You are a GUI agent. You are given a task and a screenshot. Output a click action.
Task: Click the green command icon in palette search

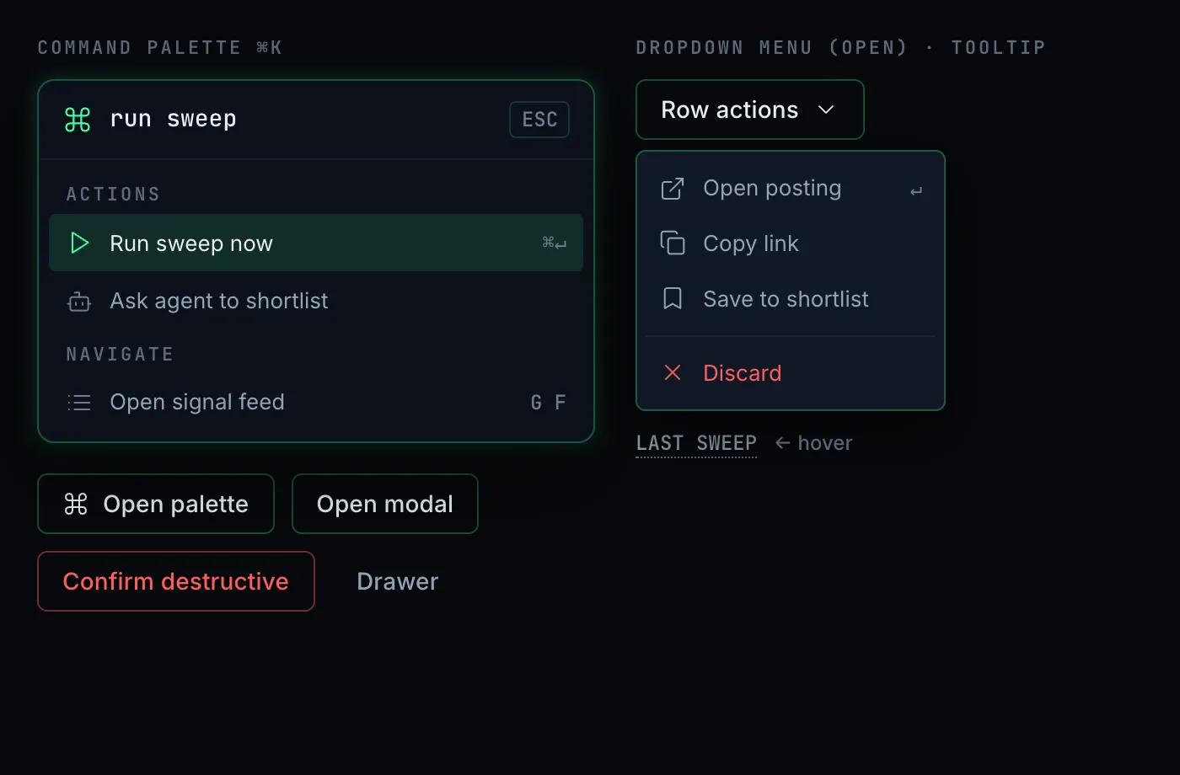[x=78, y=120]
